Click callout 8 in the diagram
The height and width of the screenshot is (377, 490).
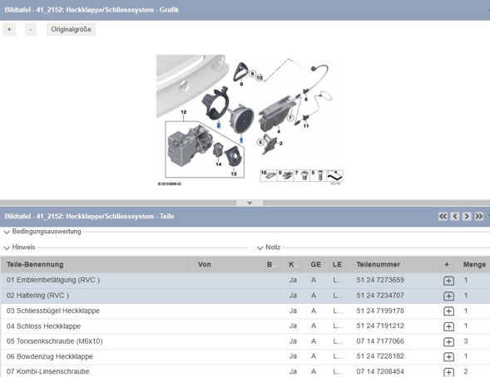241,84
